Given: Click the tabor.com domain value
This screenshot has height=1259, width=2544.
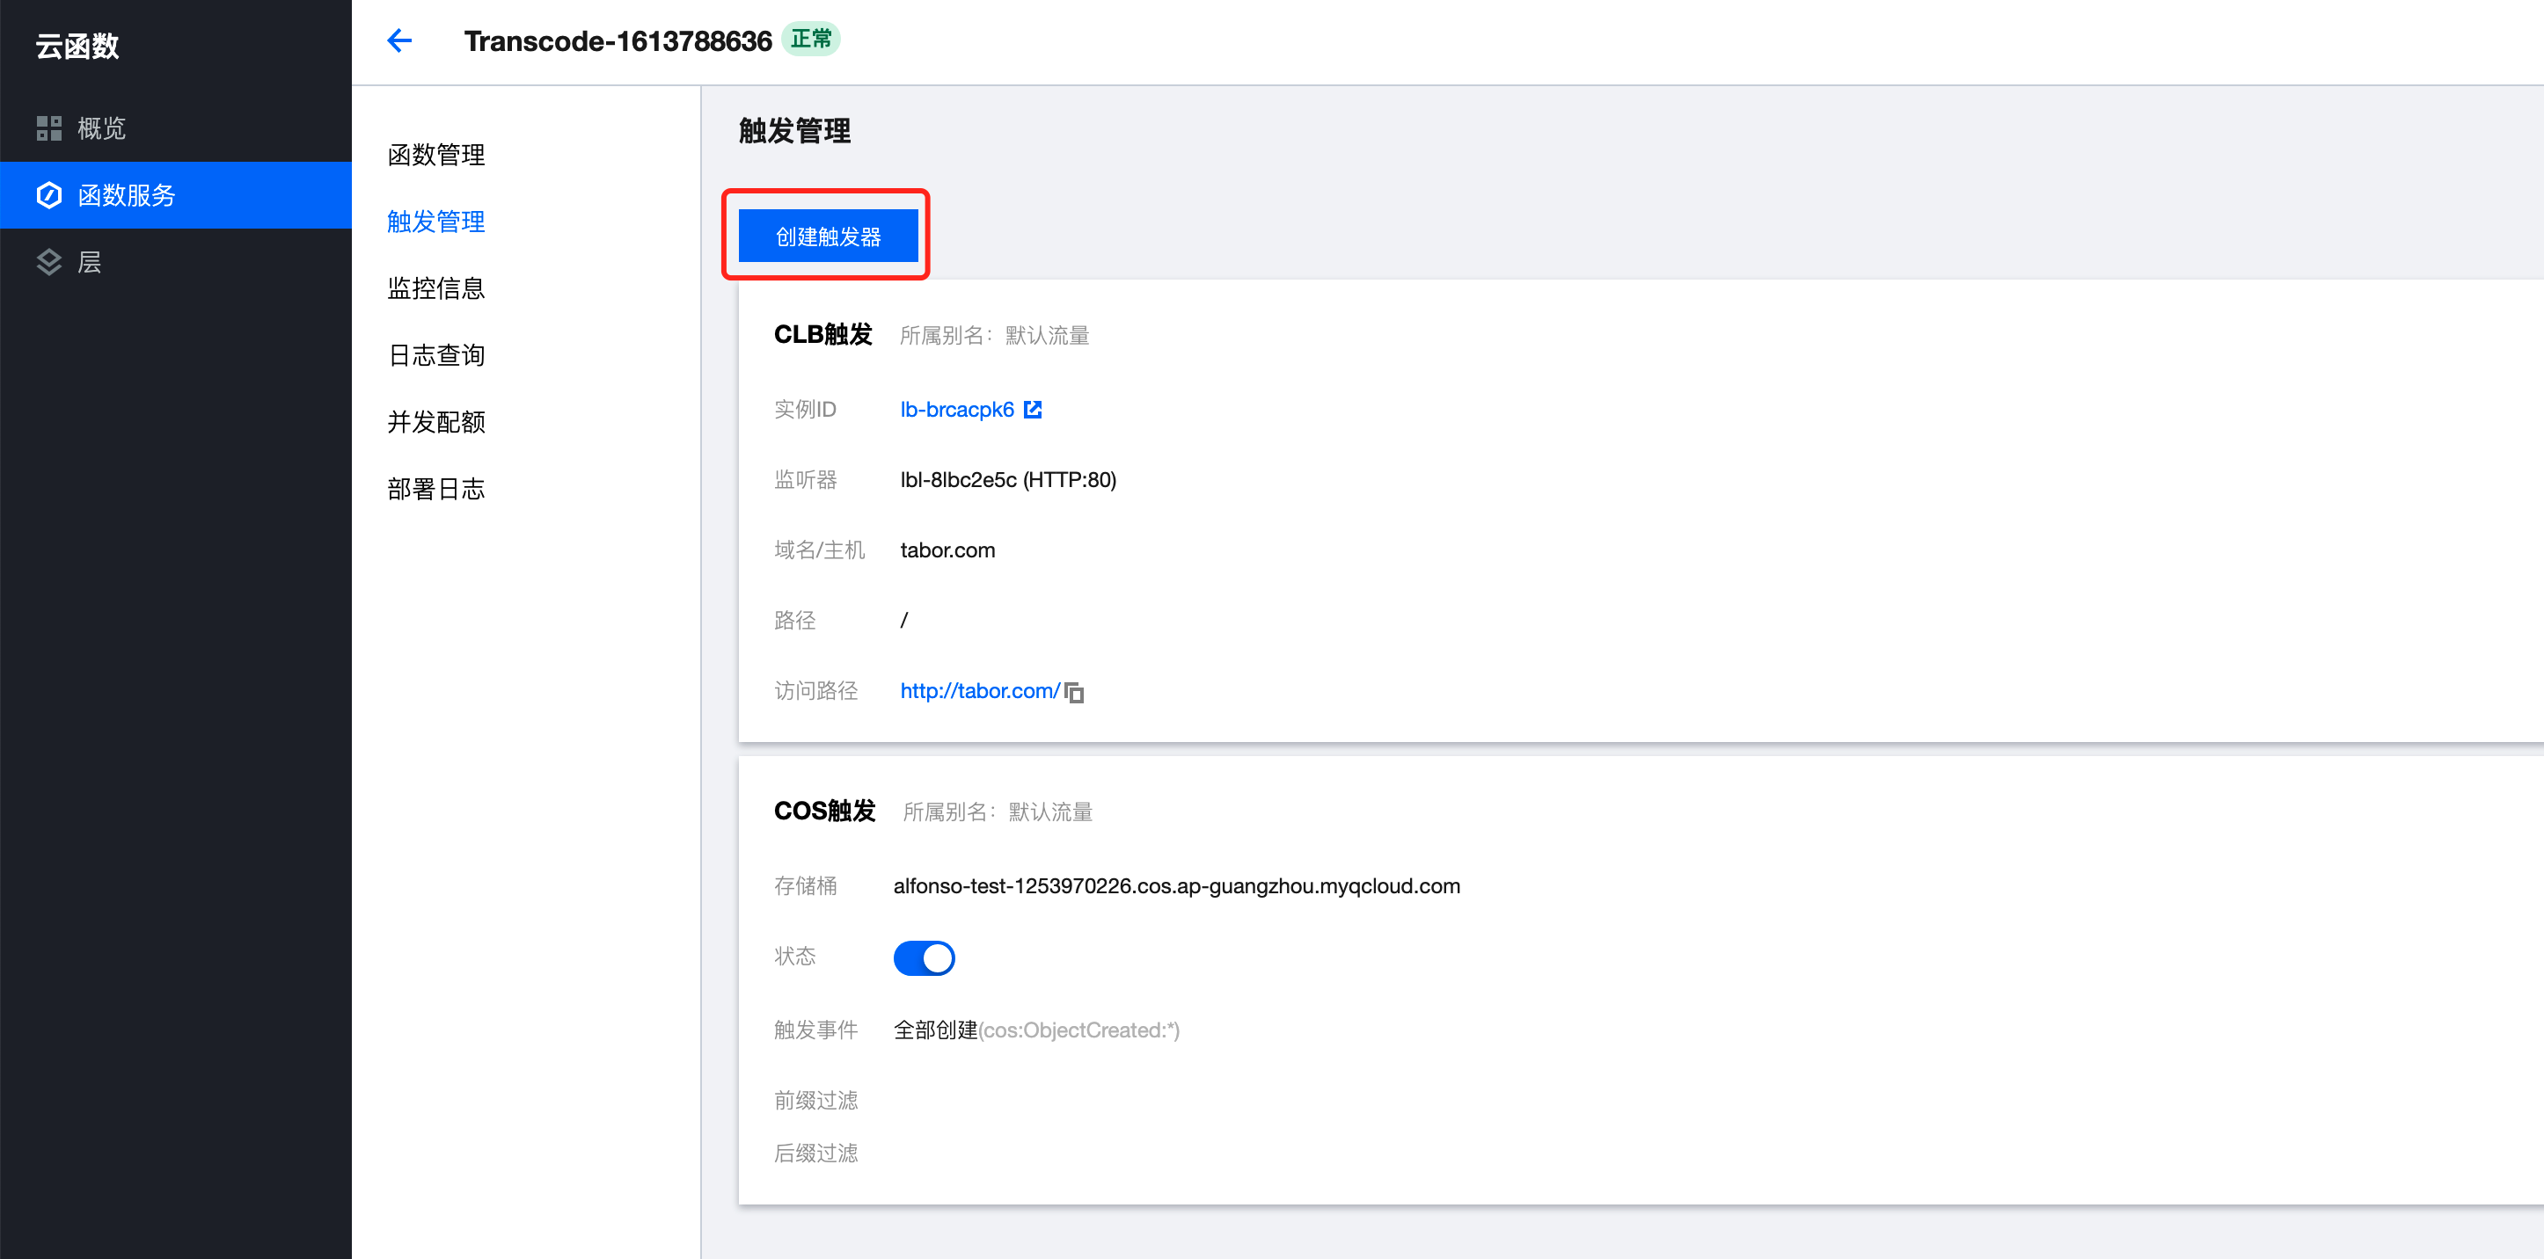Looking at the screenshot, I should (947, 550).
